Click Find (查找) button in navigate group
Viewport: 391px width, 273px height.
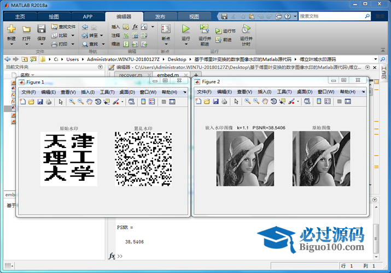(91, 44)
